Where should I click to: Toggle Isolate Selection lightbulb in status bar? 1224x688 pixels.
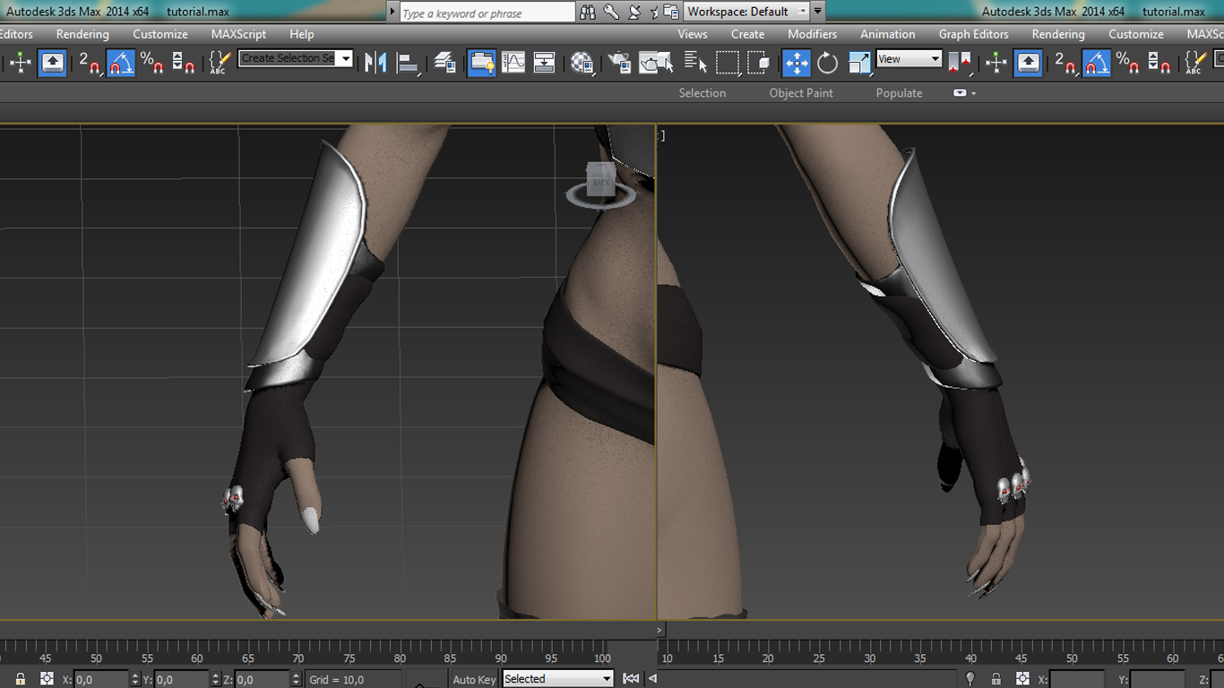point(970,679)
